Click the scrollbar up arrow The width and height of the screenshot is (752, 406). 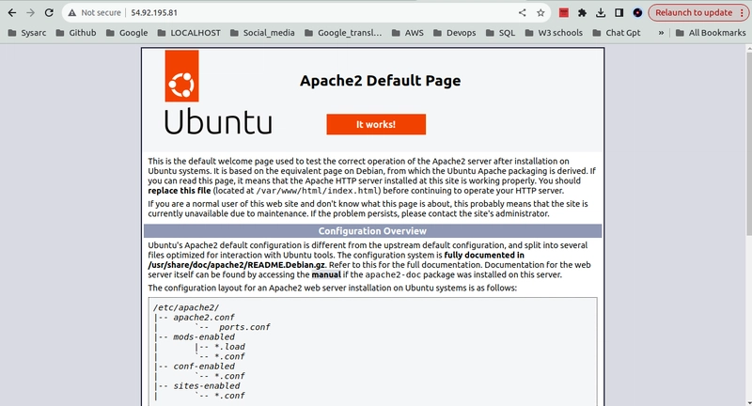click(748, 49)
